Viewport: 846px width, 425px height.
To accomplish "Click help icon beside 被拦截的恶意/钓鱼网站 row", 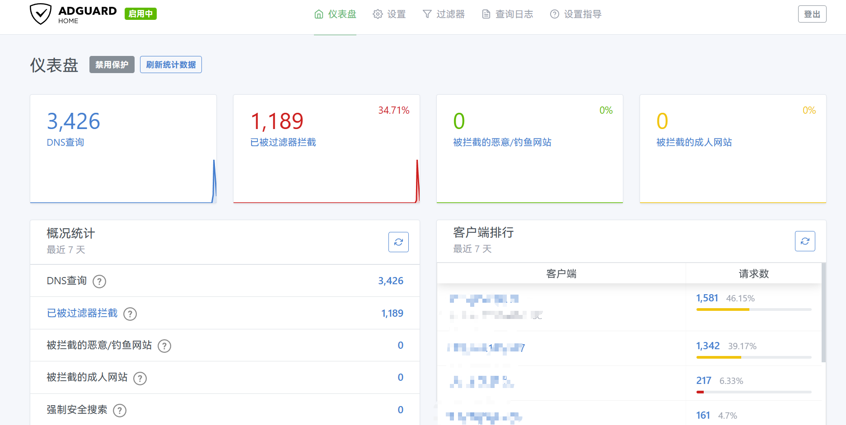I will click(164, 346).
